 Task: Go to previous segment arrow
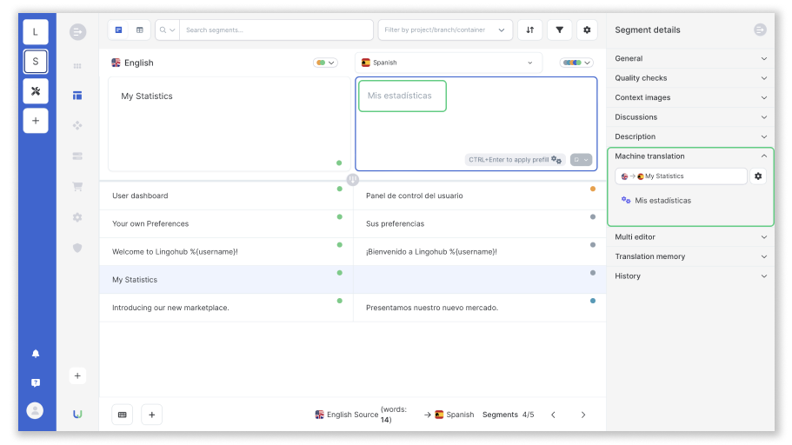point(554,415)
